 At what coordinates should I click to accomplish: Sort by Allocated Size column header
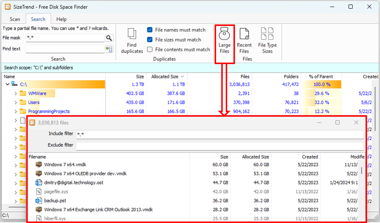165,77
